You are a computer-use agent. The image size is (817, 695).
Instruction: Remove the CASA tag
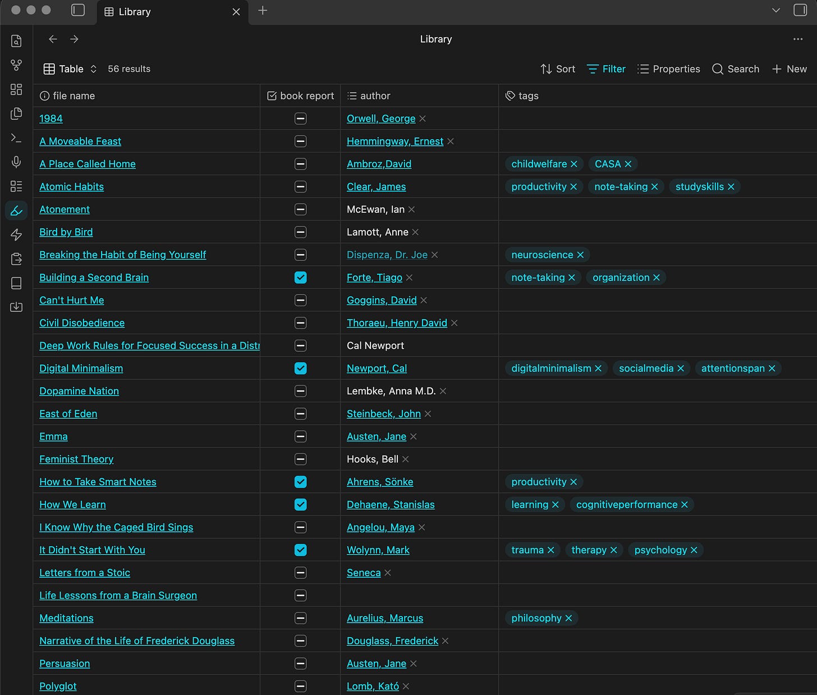click(628, 164)
